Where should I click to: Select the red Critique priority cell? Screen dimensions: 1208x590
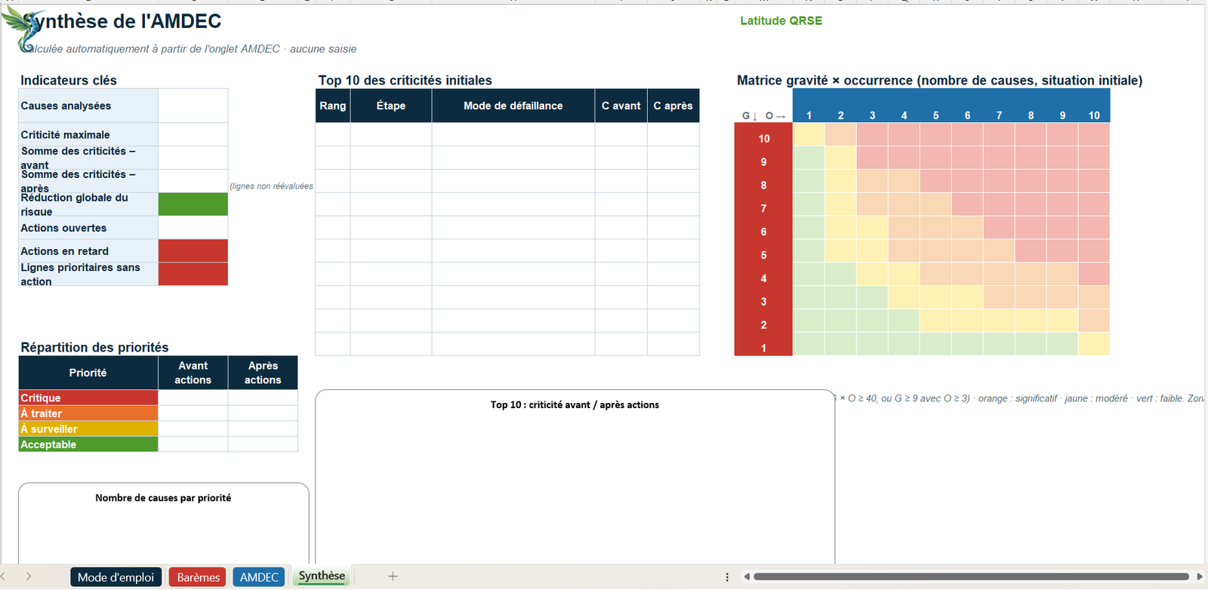point(88,398)
